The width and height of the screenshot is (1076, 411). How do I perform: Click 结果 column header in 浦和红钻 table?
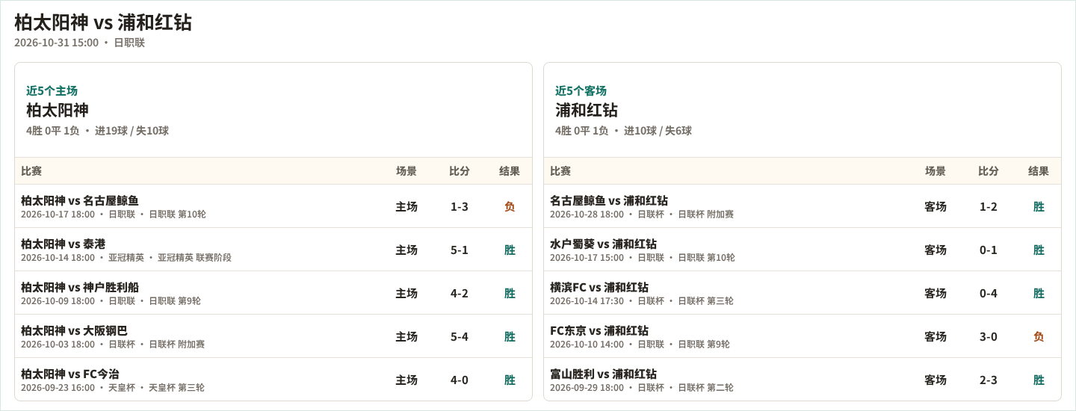1039,171
